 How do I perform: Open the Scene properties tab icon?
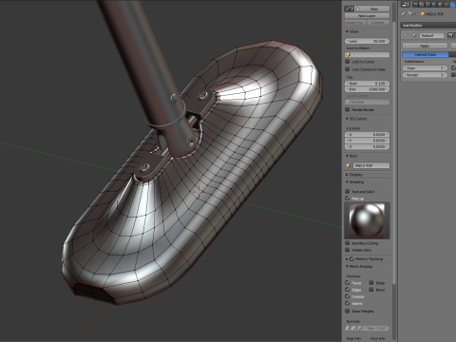[427, 5]
